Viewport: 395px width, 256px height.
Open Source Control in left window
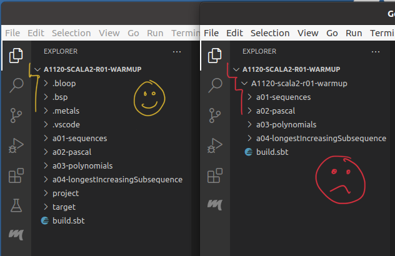16,116
